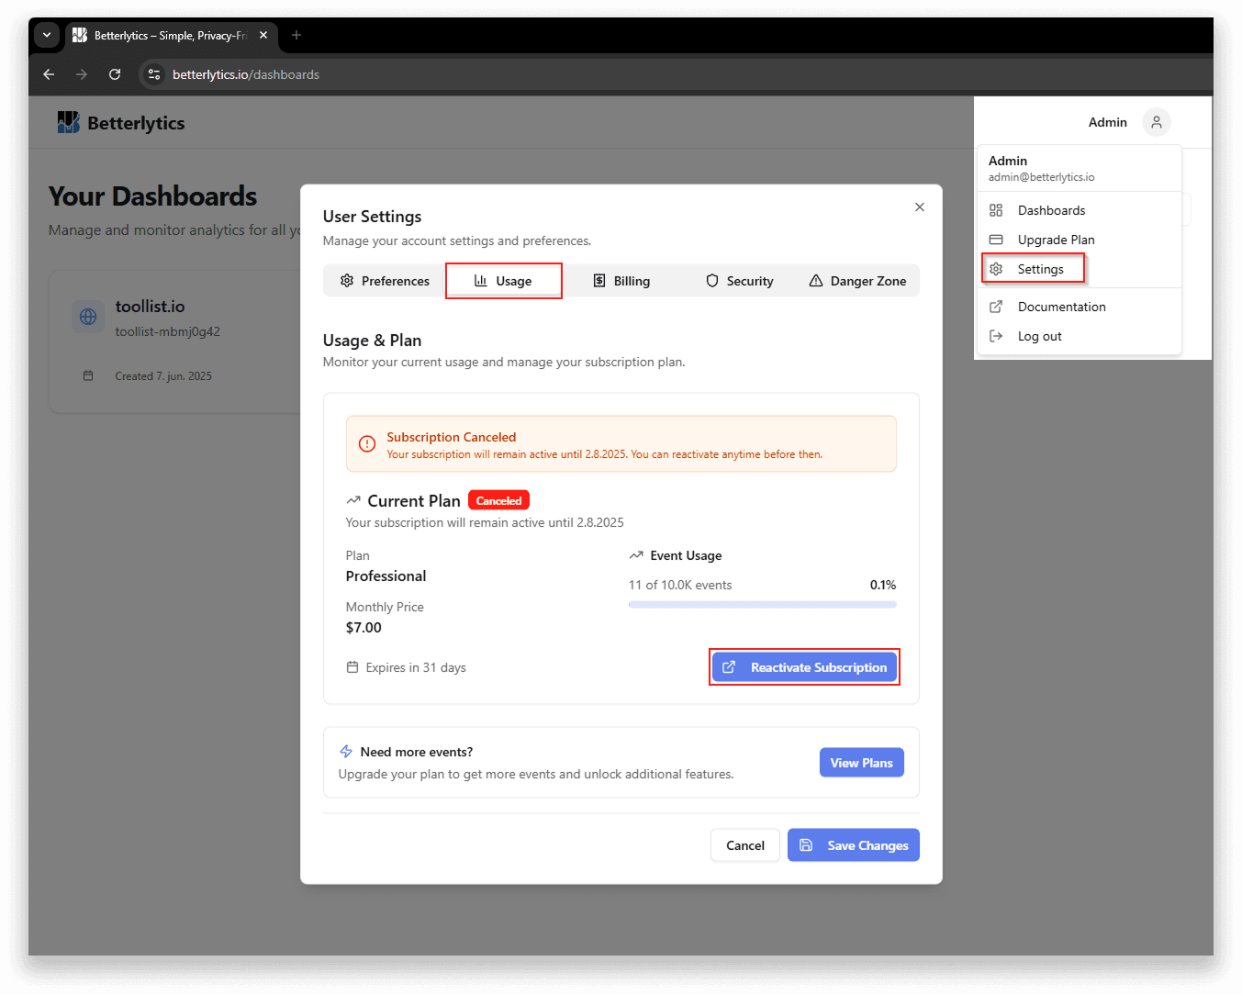Click the Admin user avatar icon
This screenshot has width=1242, height=995.
coord(1156,122)
